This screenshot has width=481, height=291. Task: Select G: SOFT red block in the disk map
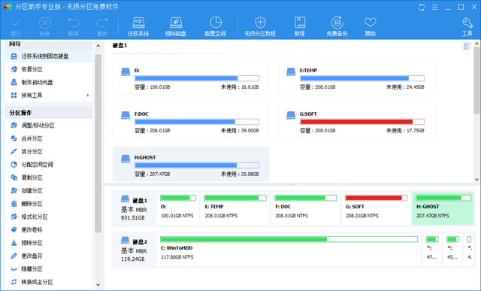[x=376, y=209]
